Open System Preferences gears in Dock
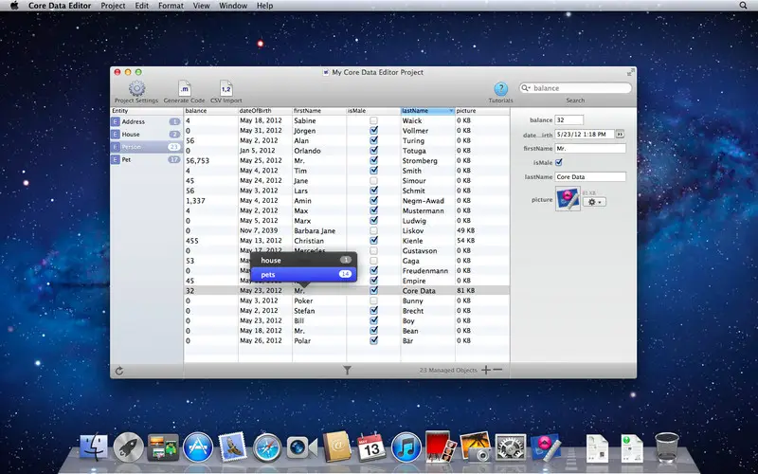 coord(511,447)
